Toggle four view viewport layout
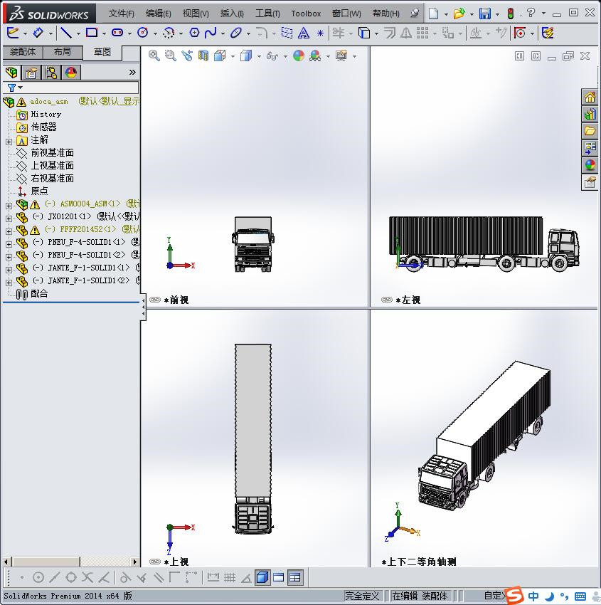601x605 pixels. coord(295,578)
